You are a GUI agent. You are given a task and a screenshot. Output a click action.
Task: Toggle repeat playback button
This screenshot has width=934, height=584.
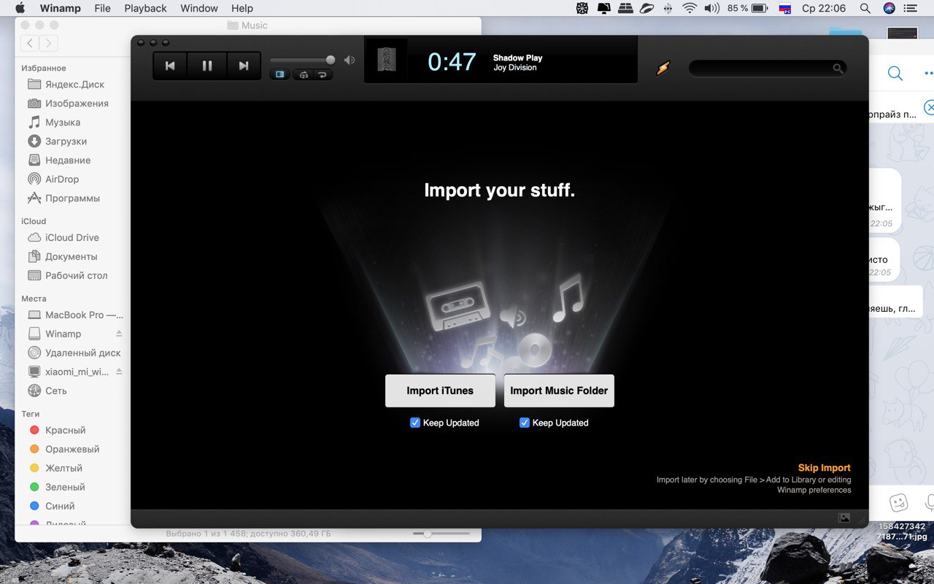click(323, 74)
